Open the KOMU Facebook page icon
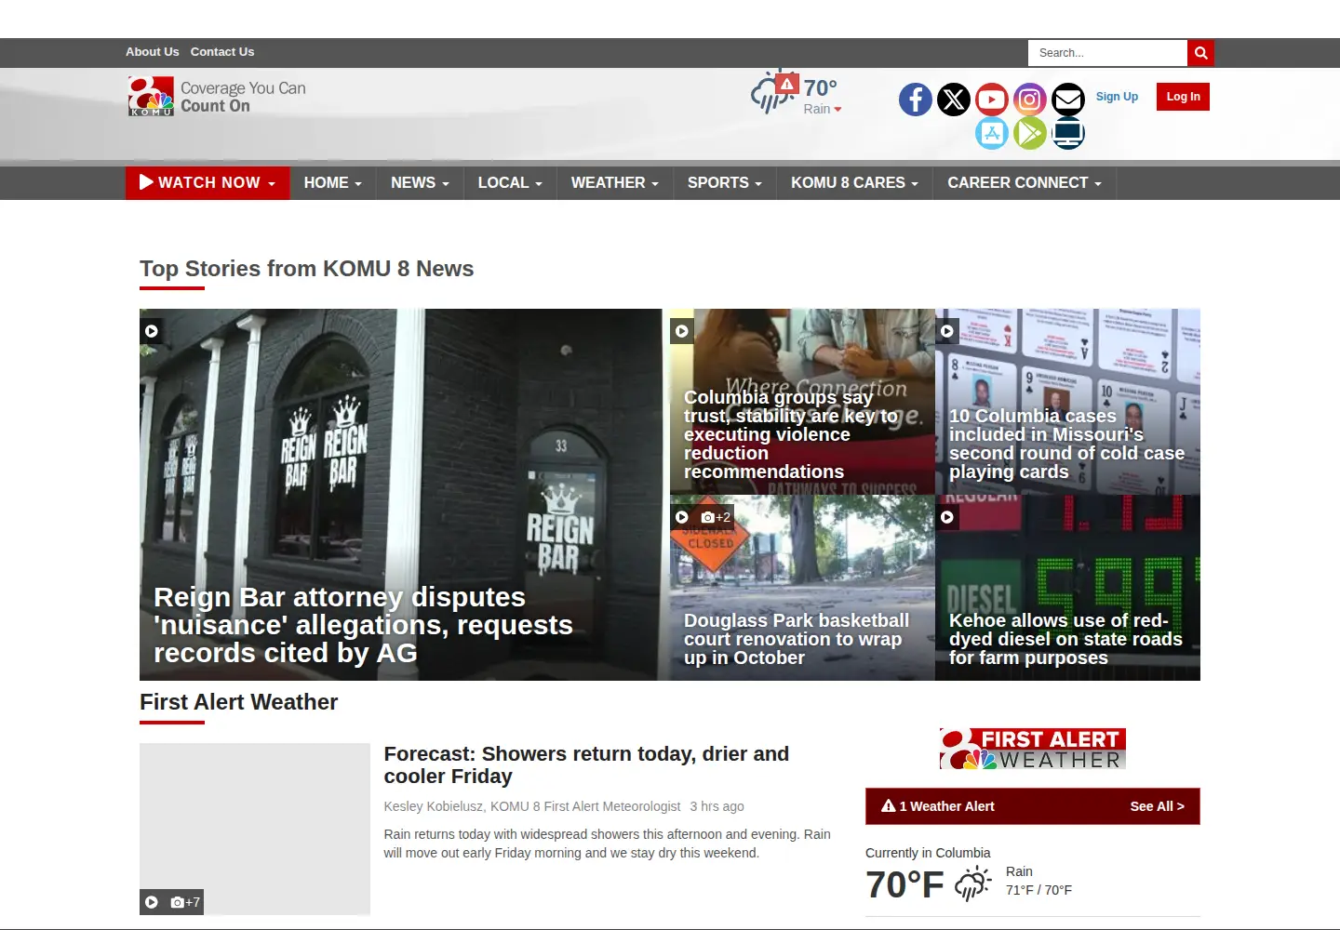This screenshot has width=1340, height=930. tap(916, 100)
